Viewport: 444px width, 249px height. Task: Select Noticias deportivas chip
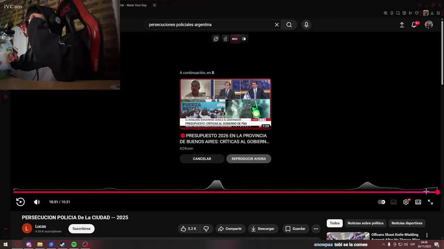[x=407, y=223]
